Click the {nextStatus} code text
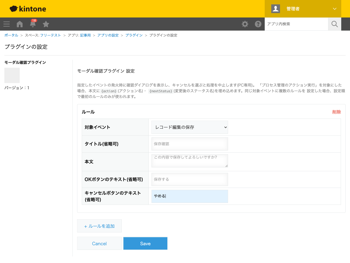The height and width of the screenshot is (263, 350). pos(161,91)
